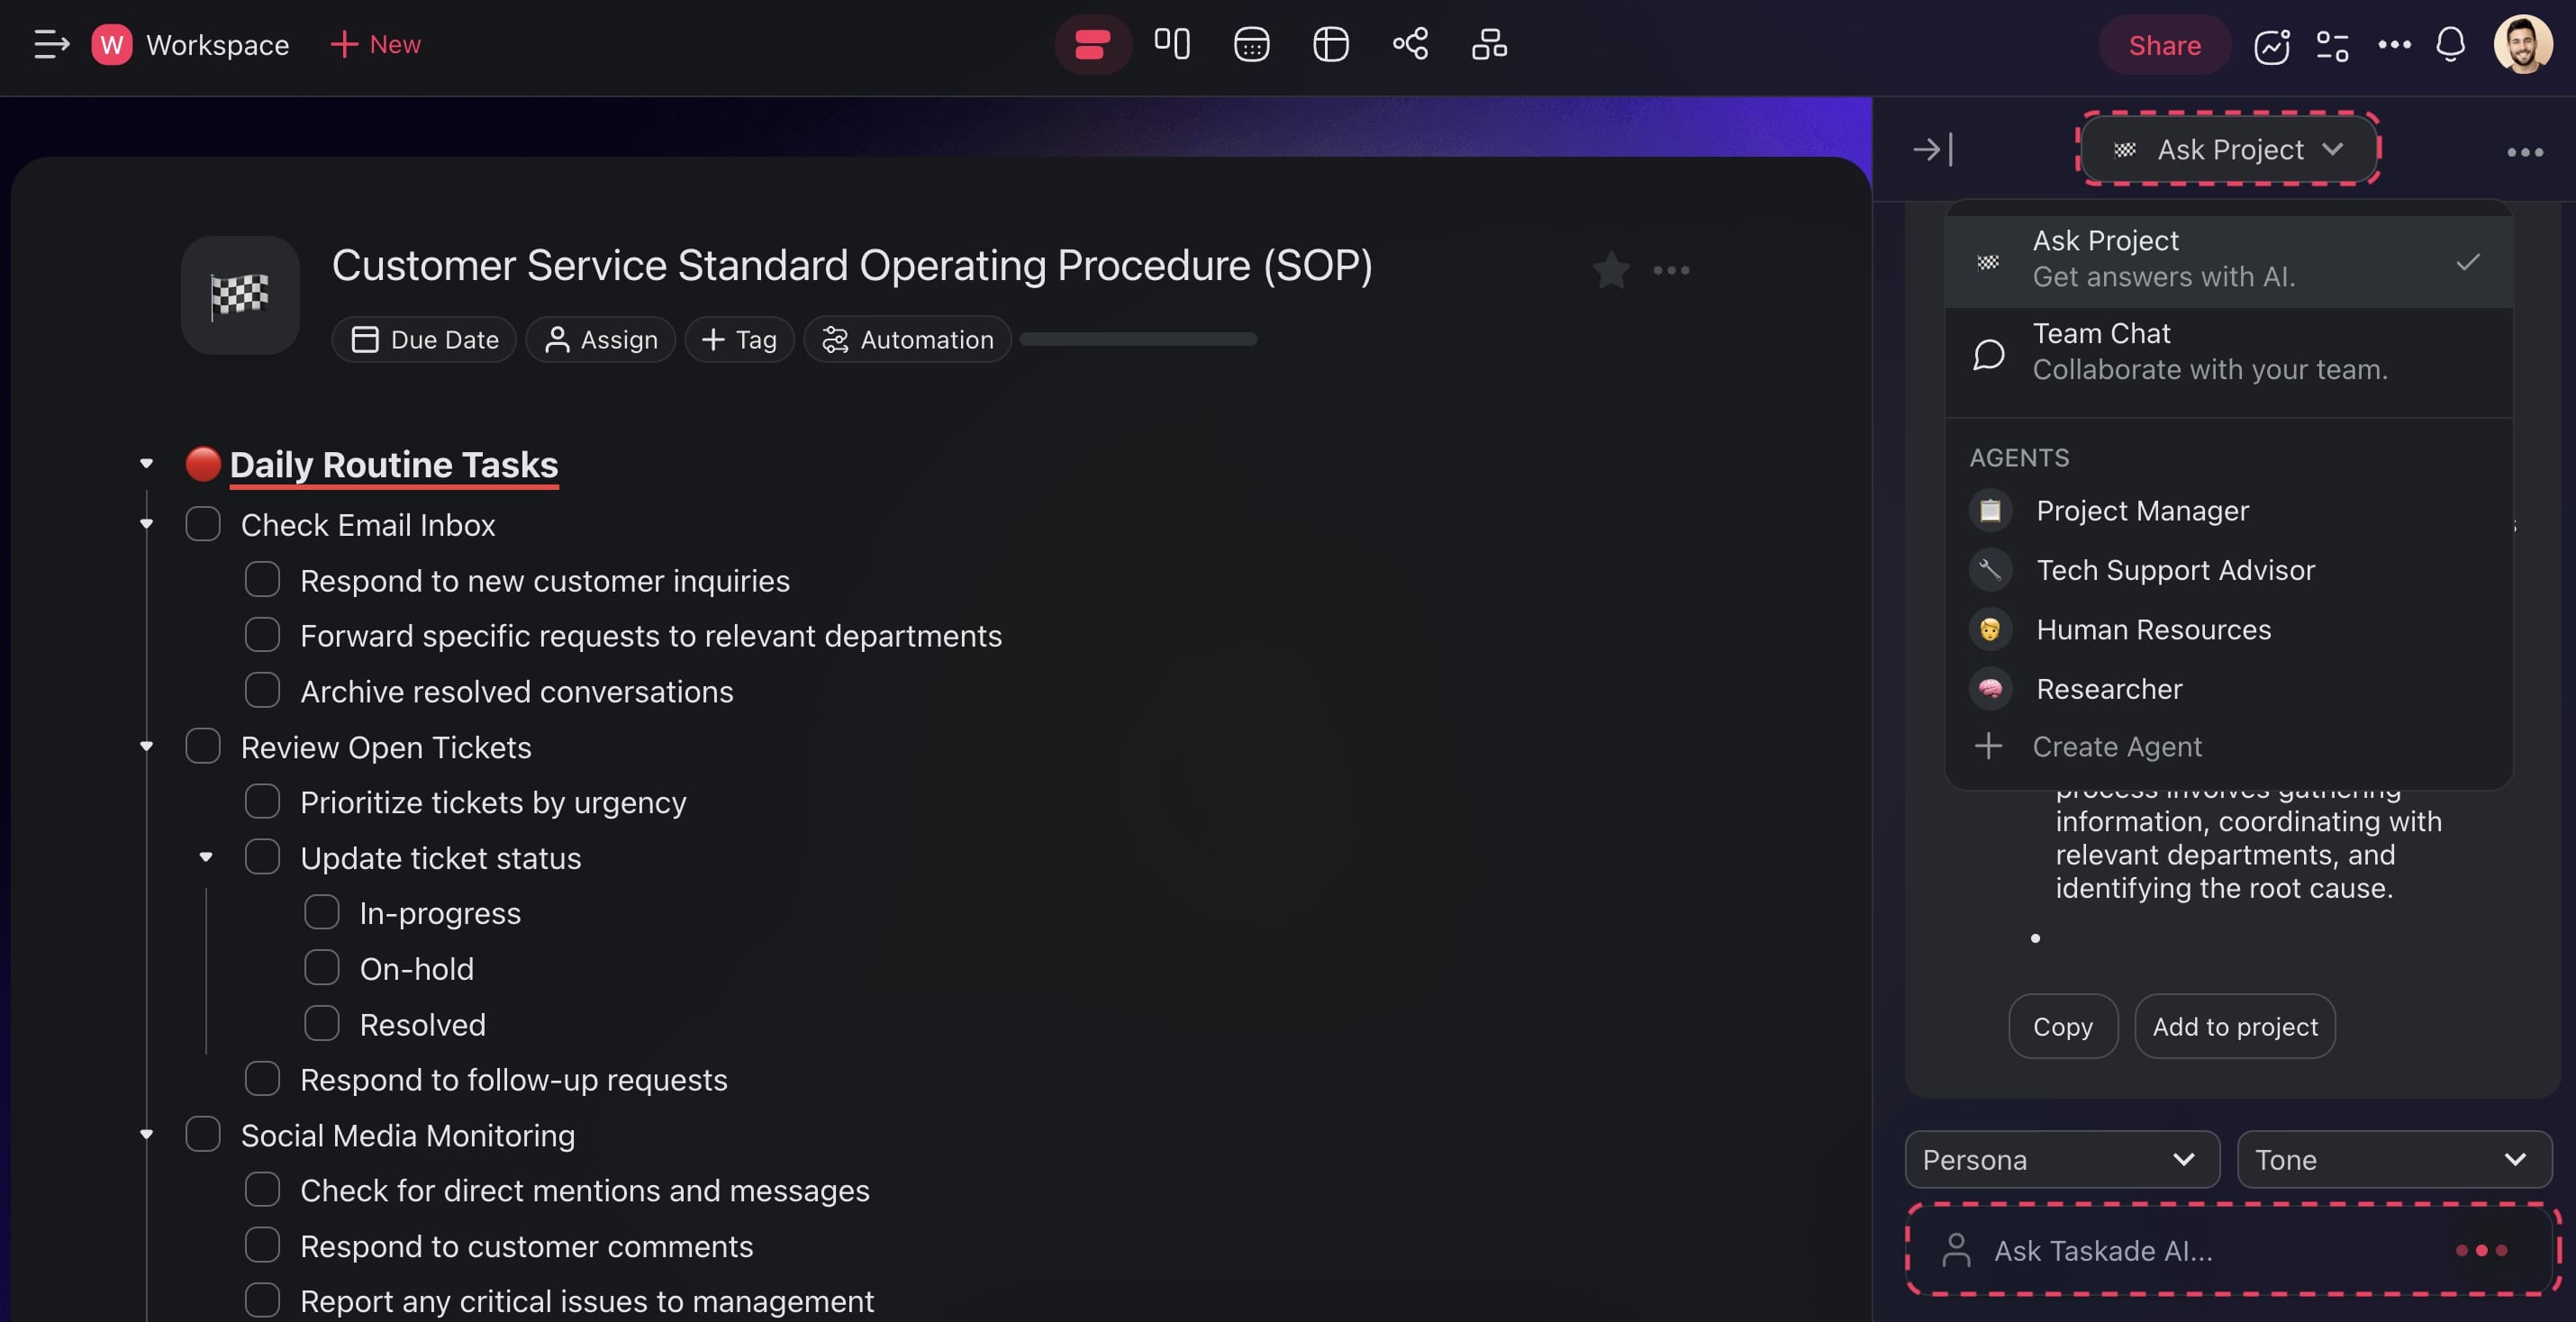Collapse the AI side panel arrow
This screenshot has width=2576, height=1322.
tap(1932, 150)
